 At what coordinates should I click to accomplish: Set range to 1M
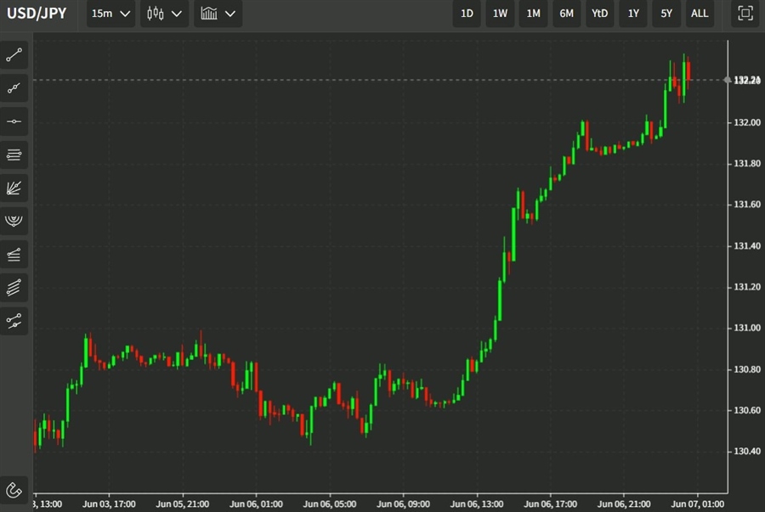pos(533,13)
